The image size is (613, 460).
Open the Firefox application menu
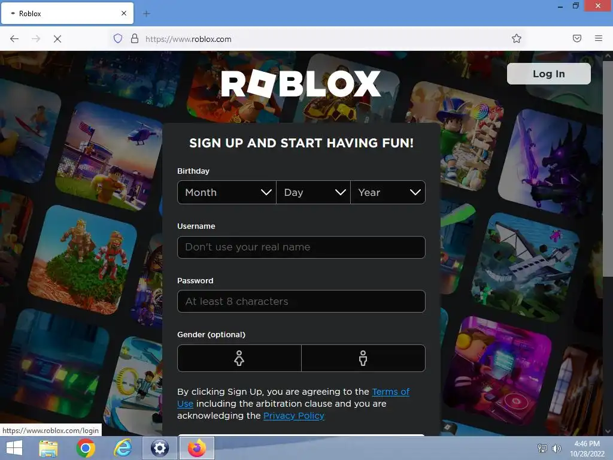(x=599, y=38)
